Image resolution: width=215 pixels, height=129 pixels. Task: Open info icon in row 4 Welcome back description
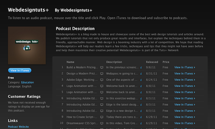pyautogui.click(x=141, y=86)
